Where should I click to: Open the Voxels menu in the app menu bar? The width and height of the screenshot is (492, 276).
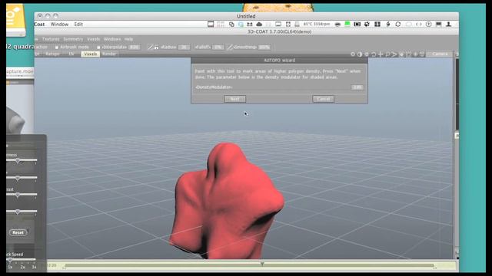(94, 39)
